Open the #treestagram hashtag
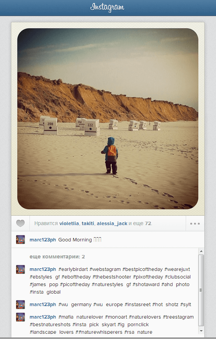This screenshot has width=216, height=339. (178, 317)
